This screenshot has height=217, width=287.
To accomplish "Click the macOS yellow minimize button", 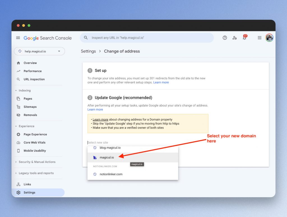I will [x=24, y=25].
